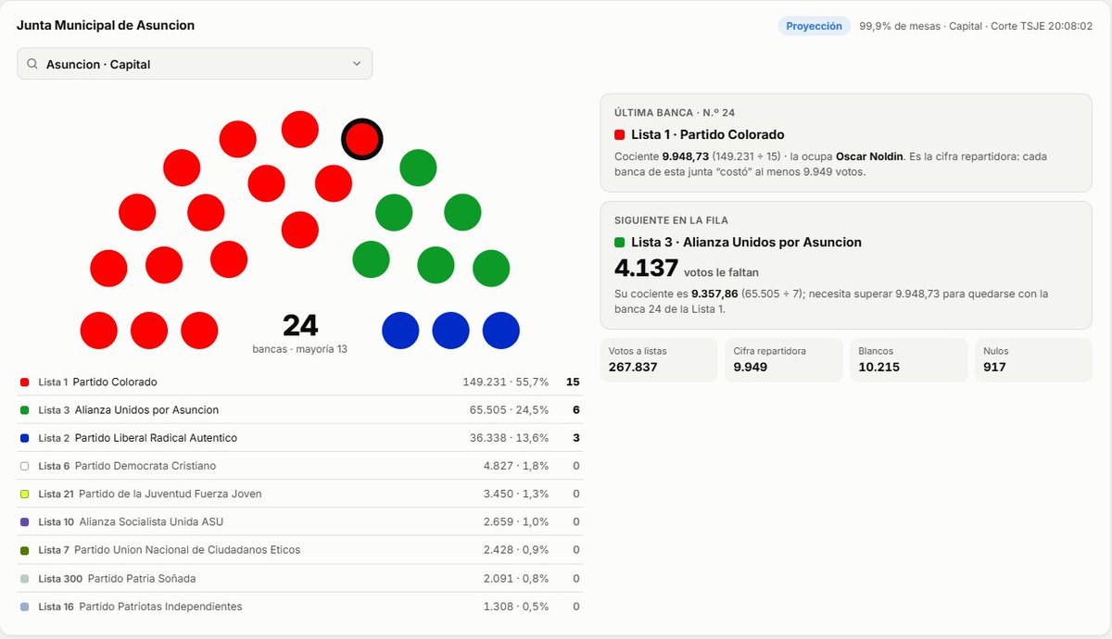
Task: Click the red swatch in the Última Banca card
Action: coord(620,135)
